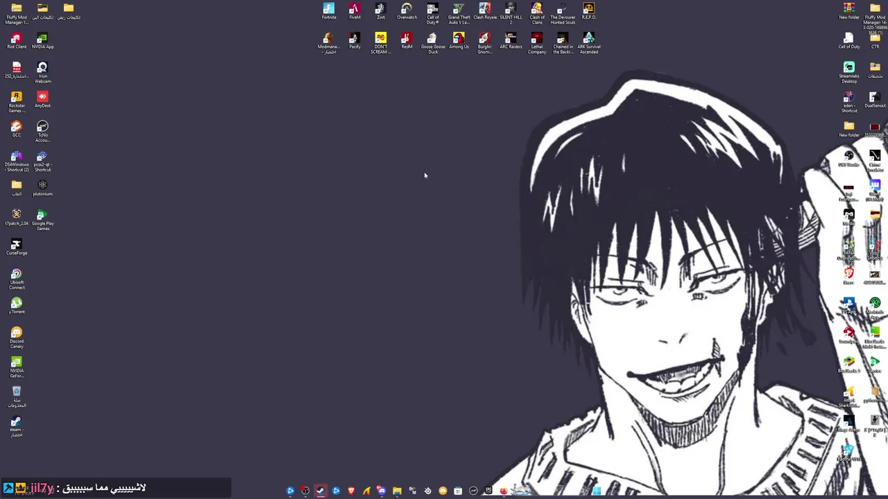
Task: Select the SILENT HILL 2 shortcut
Action: pyautogui.click(x=511, y=14)
